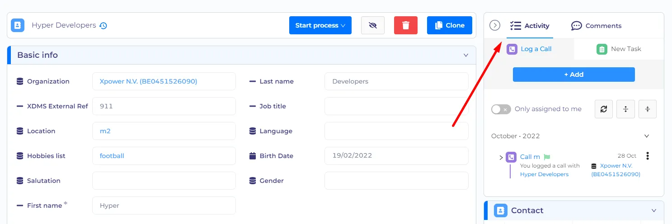The width and height of the screenshot is (672, 224).
Task: Expand the Call m activity row arrow
Action: tap(501, 157)
